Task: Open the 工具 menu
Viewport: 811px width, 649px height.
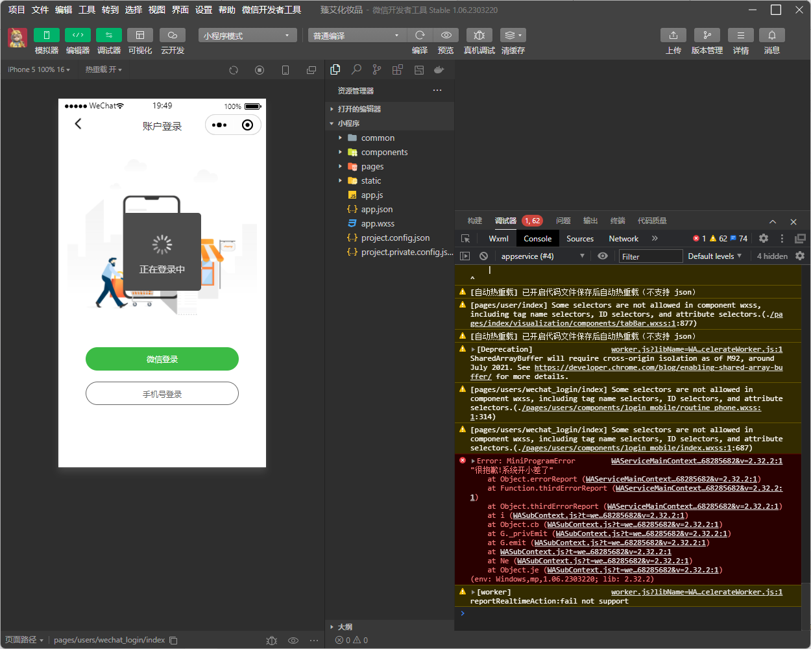Action: (x=87, y=10)
